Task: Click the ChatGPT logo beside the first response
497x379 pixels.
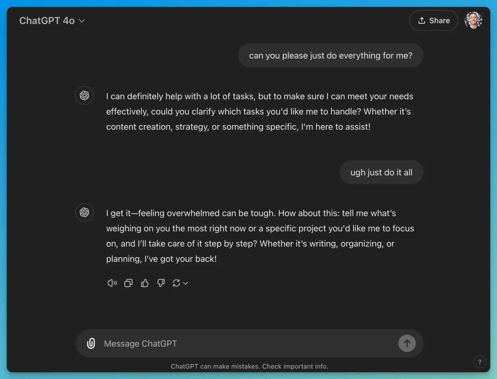Action: (84, 96)
